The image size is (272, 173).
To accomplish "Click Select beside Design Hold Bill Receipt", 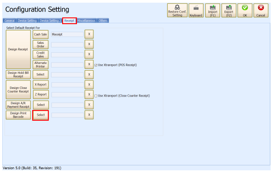I will pyautogui.click(x=40, y=75).
